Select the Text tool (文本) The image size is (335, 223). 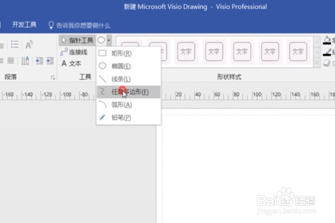[71, 64]
